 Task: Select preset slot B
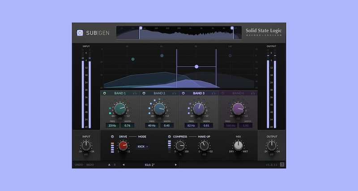coord(115,165)
